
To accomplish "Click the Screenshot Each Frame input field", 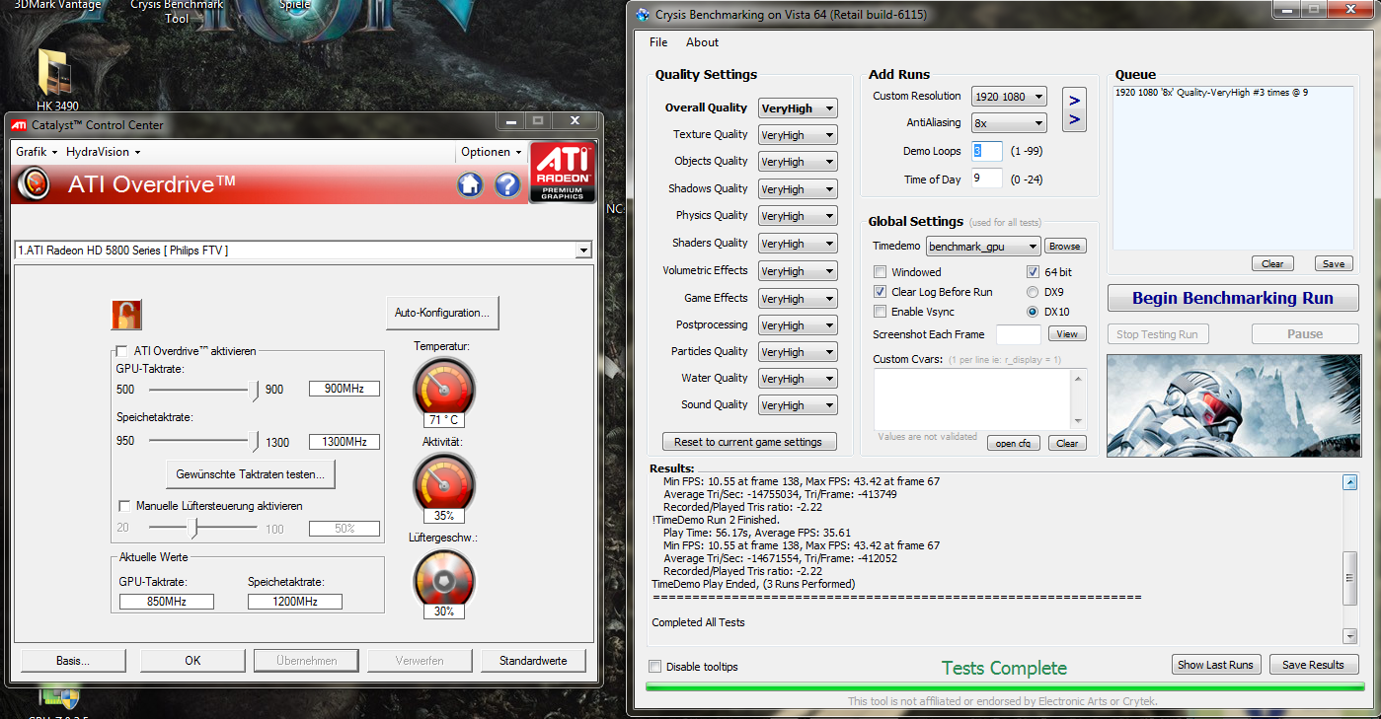I will (1019, 334).
